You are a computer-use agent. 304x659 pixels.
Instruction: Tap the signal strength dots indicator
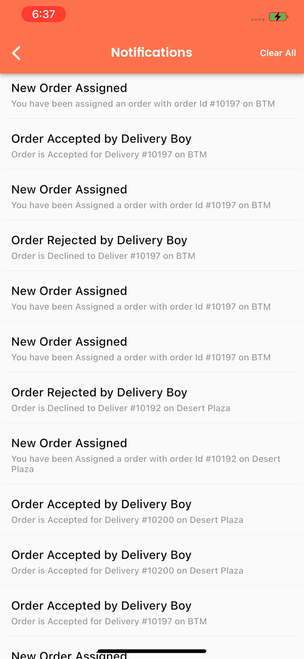point(257,19)
